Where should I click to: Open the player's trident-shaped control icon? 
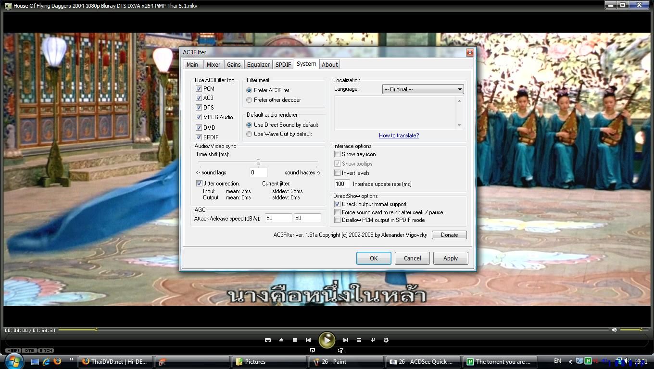click(372, 340)
